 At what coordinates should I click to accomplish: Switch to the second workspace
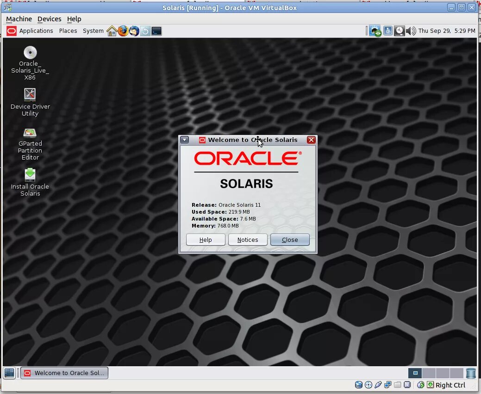click(x=429, y=373)
